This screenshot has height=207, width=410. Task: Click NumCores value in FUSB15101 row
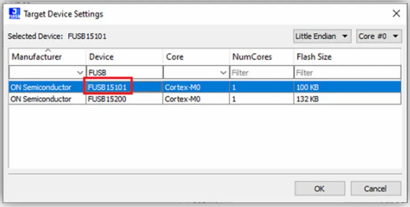coord(262,87)
